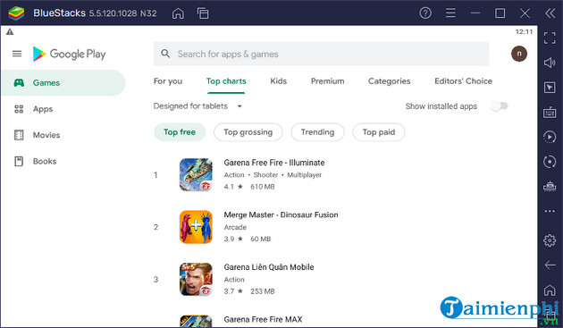
Task: Click the 253 MB size text
Action: pos(263,291)
